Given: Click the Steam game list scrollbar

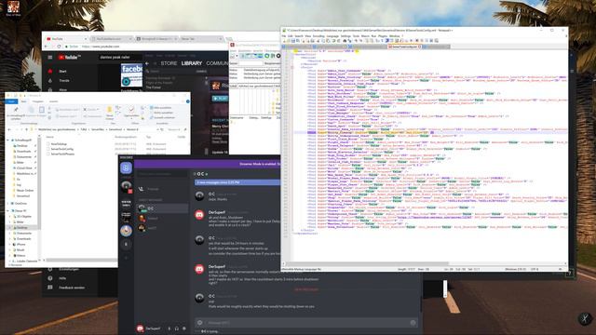Looking at the screenshot, I should point(207,82).
